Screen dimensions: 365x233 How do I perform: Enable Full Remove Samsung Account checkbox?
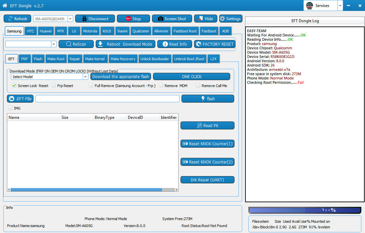[x=91, y=85]
